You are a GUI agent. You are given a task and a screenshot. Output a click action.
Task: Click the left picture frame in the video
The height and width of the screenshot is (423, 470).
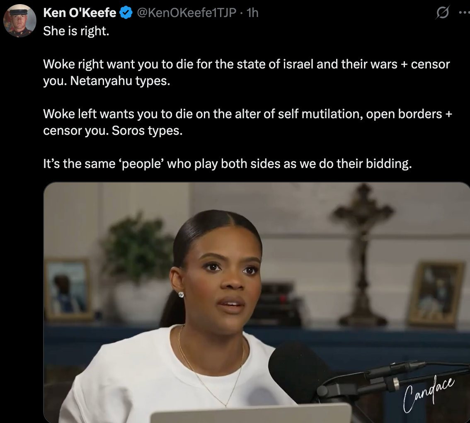(68, 289)
